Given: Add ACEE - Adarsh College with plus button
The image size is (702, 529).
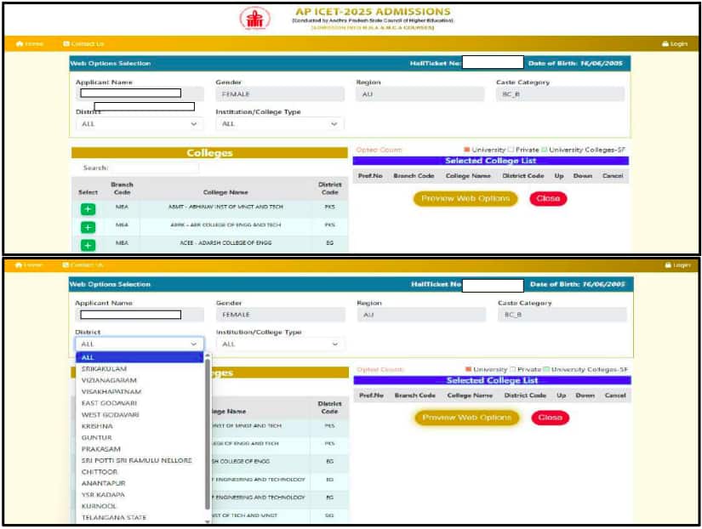Looking at the screenshot, I should pos(88,245).
